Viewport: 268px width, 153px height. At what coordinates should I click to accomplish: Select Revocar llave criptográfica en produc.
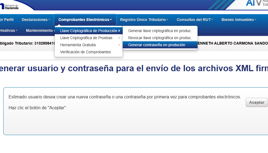tap(160, 38)
